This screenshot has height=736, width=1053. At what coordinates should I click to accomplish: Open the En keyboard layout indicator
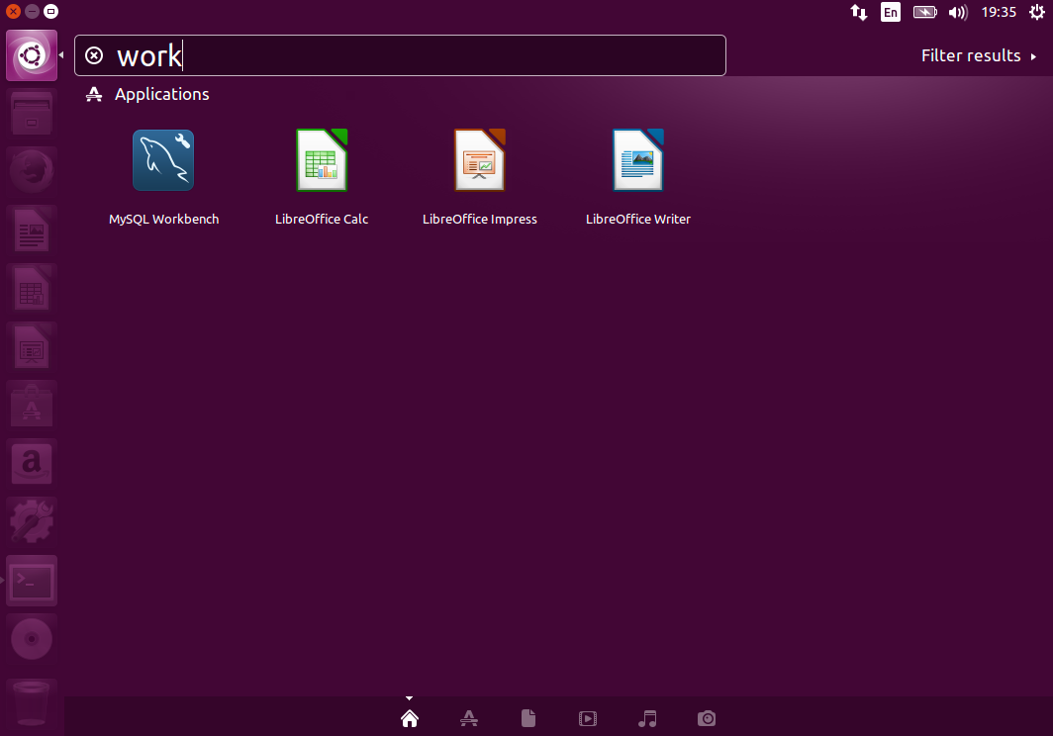point(891,12)
